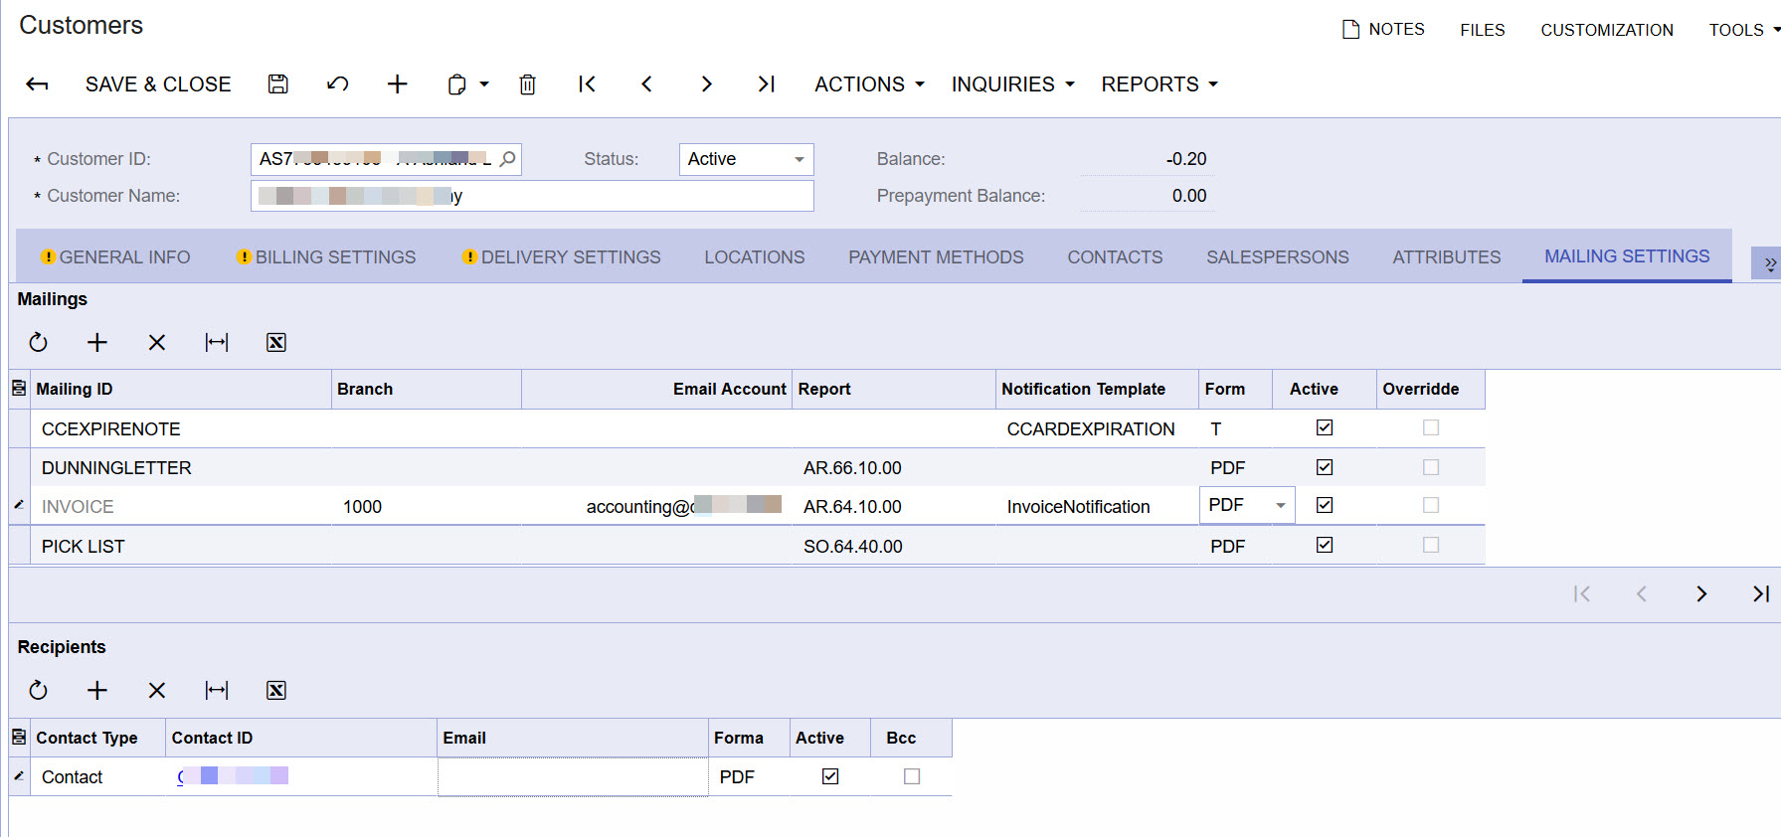
Task: Switch to PAYMENT METHODS tab
Action: coord(936,257)
